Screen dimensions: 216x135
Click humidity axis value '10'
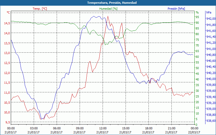point(197,113)
